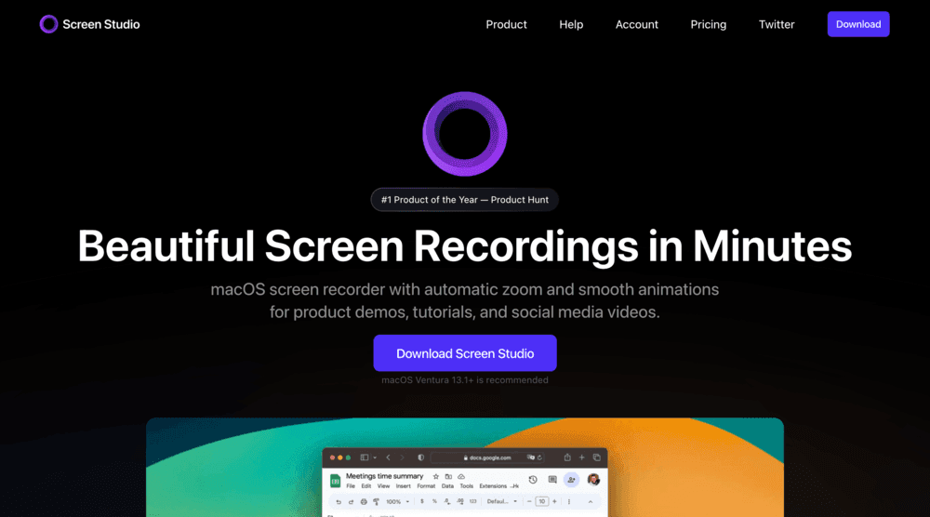This screenshot has width=930, height=517.
Task: Open version history clock icon
Action: point(533,480)
